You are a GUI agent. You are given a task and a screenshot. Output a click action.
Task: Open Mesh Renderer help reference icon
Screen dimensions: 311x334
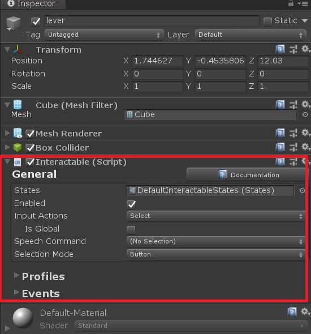(x=280, y=133)
